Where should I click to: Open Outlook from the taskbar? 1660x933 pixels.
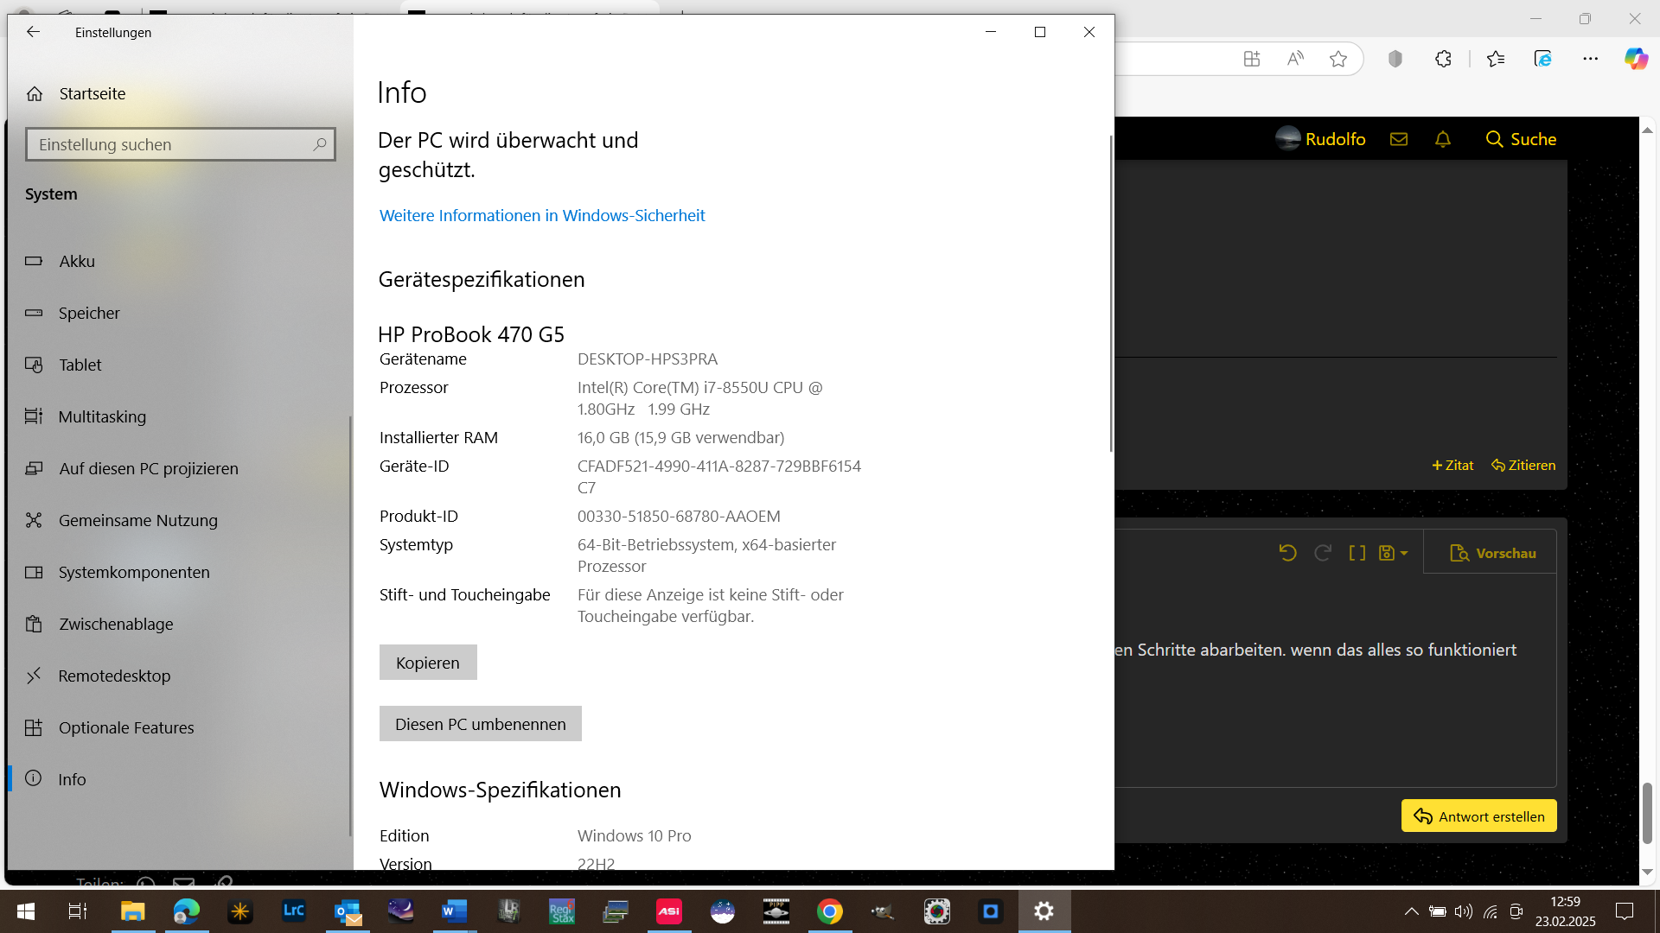[348, 911]
